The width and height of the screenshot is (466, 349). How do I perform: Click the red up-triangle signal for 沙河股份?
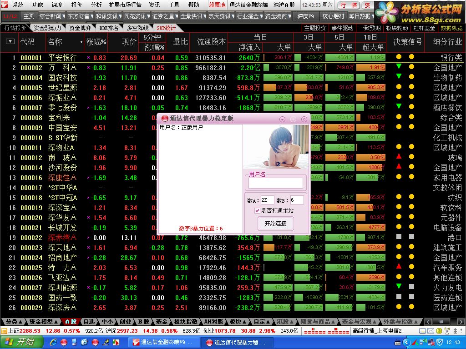tap(399, 166)
